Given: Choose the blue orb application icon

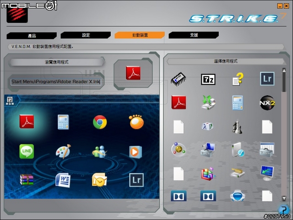Looking at the screenshot, I should (238, 196).
